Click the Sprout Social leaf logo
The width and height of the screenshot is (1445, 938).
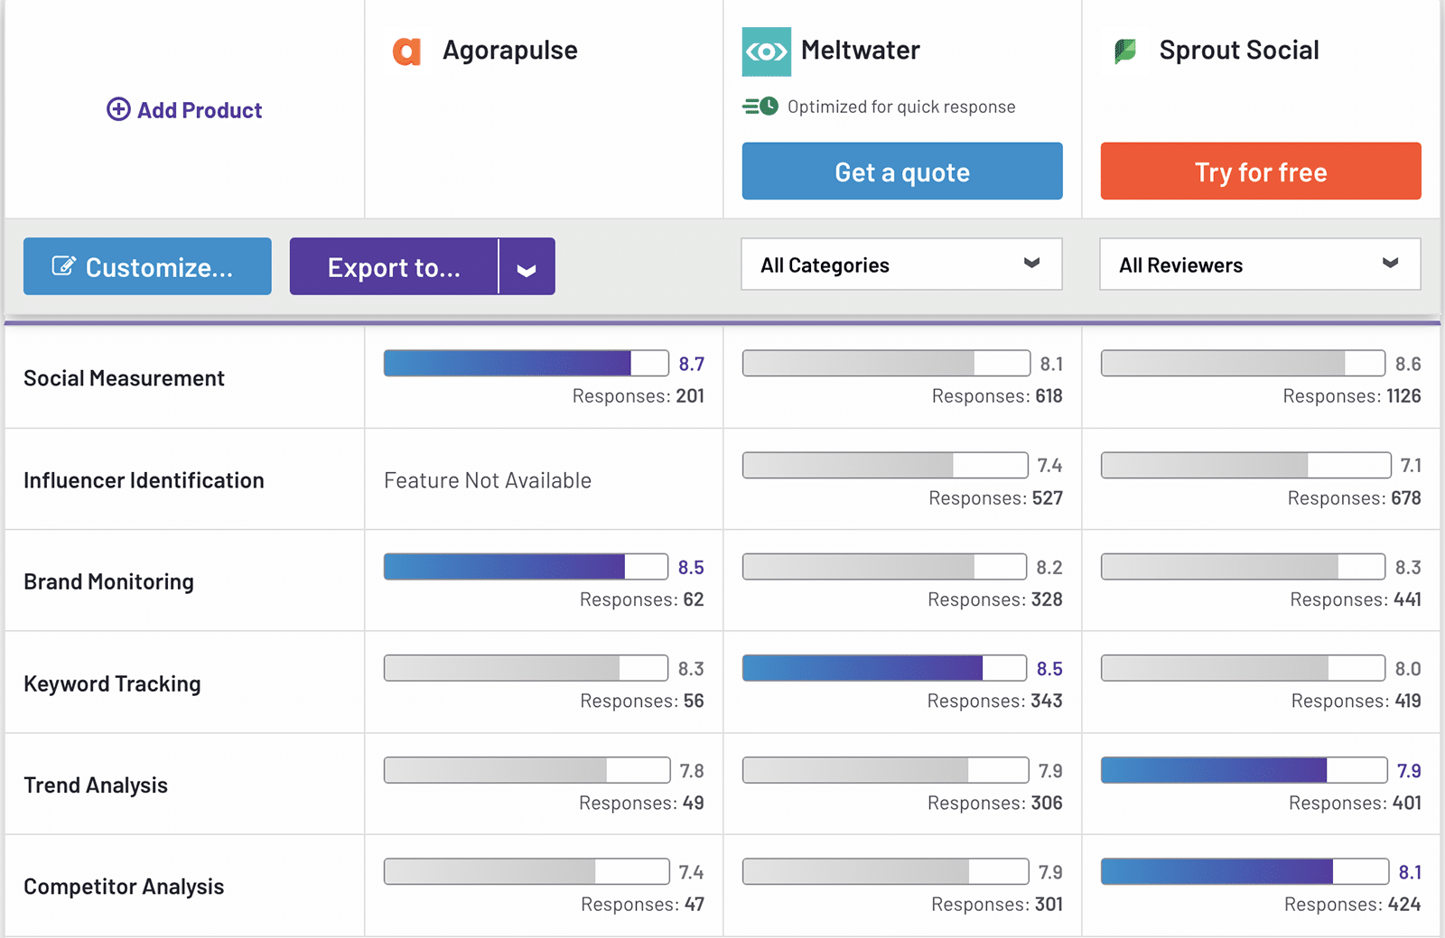(1125, 51)
